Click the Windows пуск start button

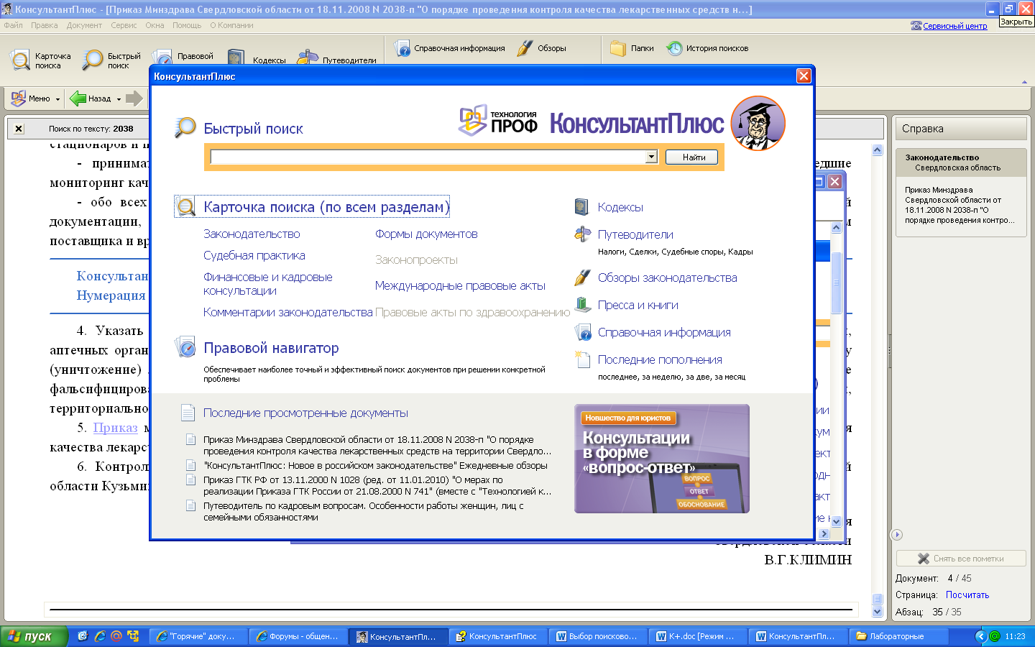tap(33, 636)
